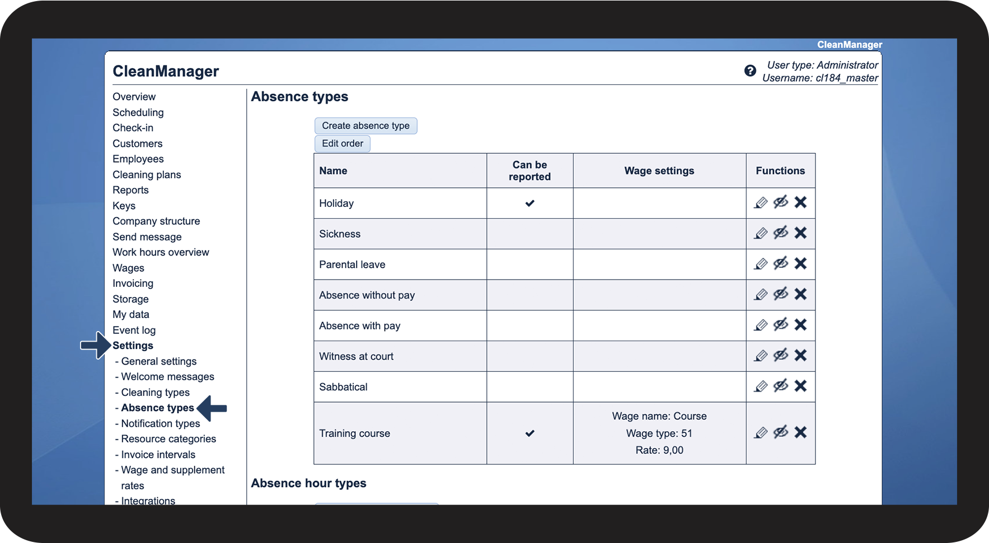Hide the Sabbatical absence type
This screenshot has height=543, width=989.
pos(781,386)
